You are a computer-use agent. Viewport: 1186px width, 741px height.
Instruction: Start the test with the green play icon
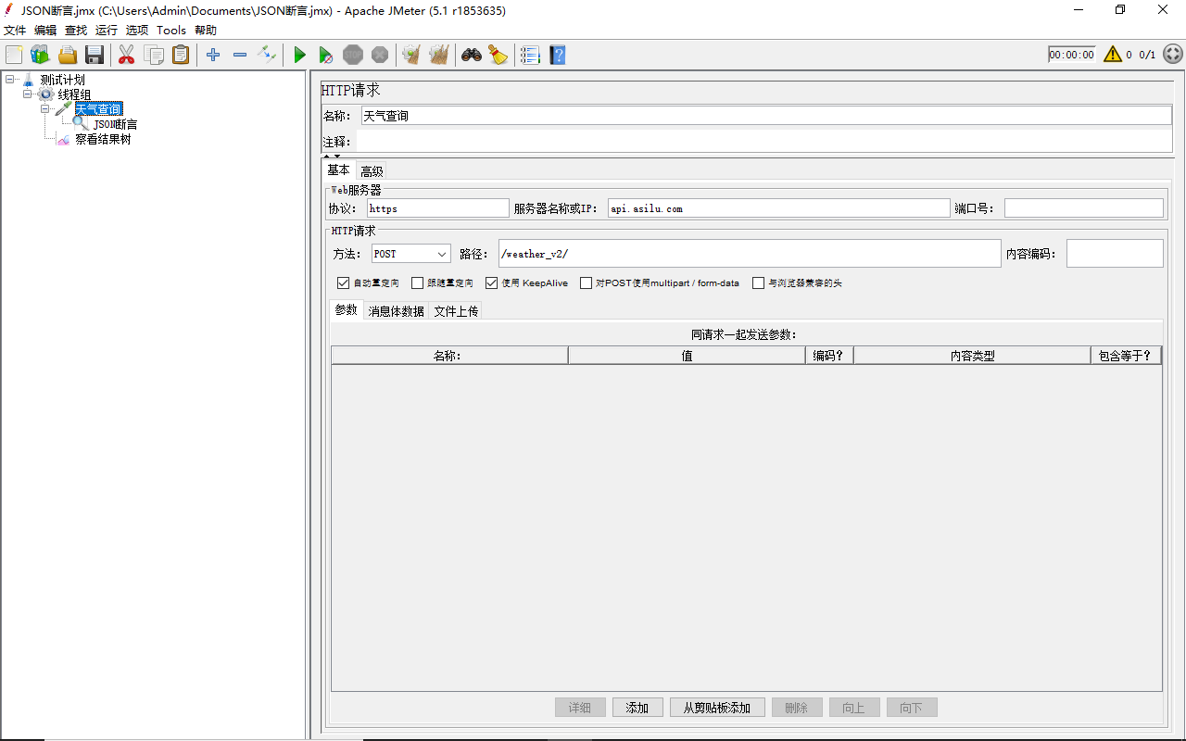[299, 55]
